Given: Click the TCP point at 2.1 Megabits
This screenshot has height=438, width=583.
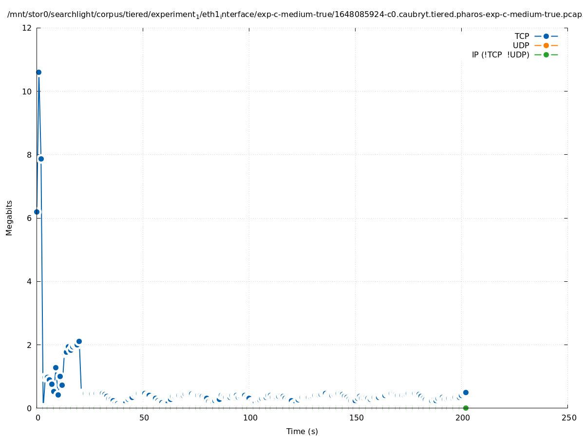Looking at the screenshot, I should (x=79, y=342).
